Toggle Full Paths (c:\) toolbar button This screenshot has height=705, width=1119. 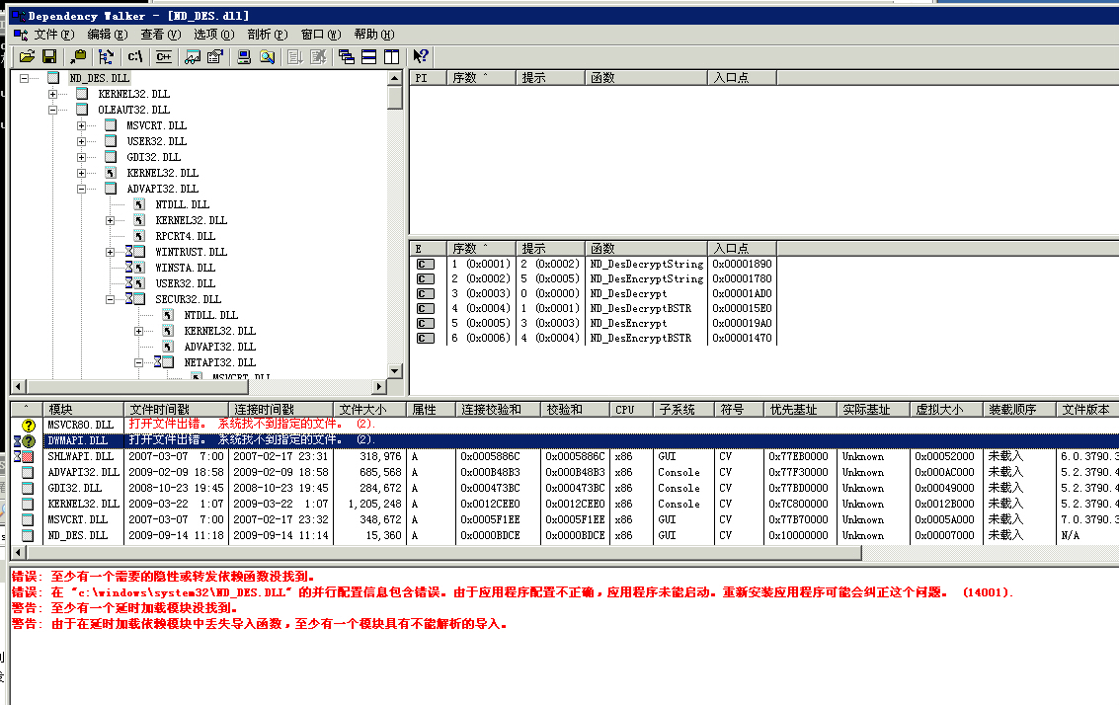(136, 57)
